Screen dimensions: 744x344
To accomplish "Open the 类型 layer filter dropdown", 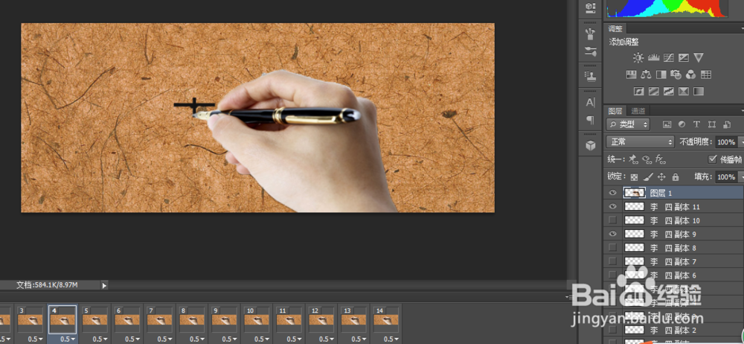I will pyautogui.click(x=628, y=124).
